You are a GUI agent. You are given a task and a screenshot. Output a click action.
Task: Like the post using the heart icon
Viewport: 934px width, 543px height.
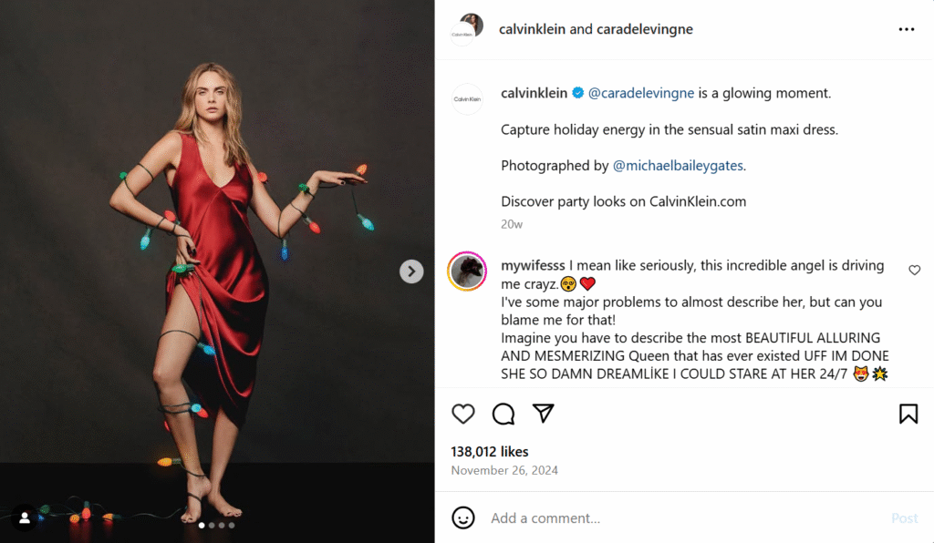pos(463,414)
